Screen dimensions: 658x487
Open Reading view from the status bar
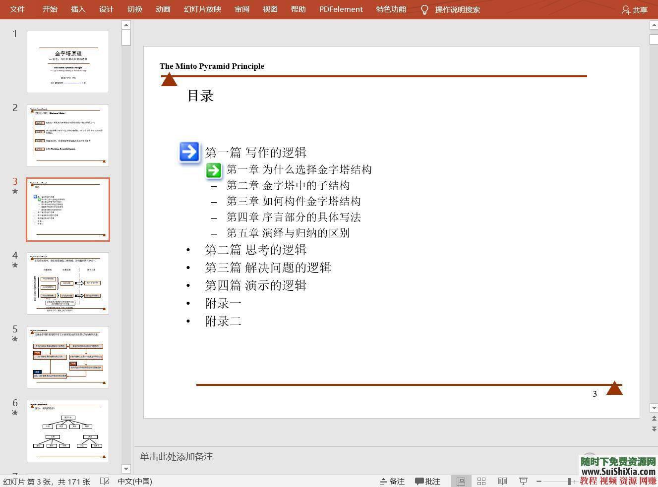click(502, 481)
